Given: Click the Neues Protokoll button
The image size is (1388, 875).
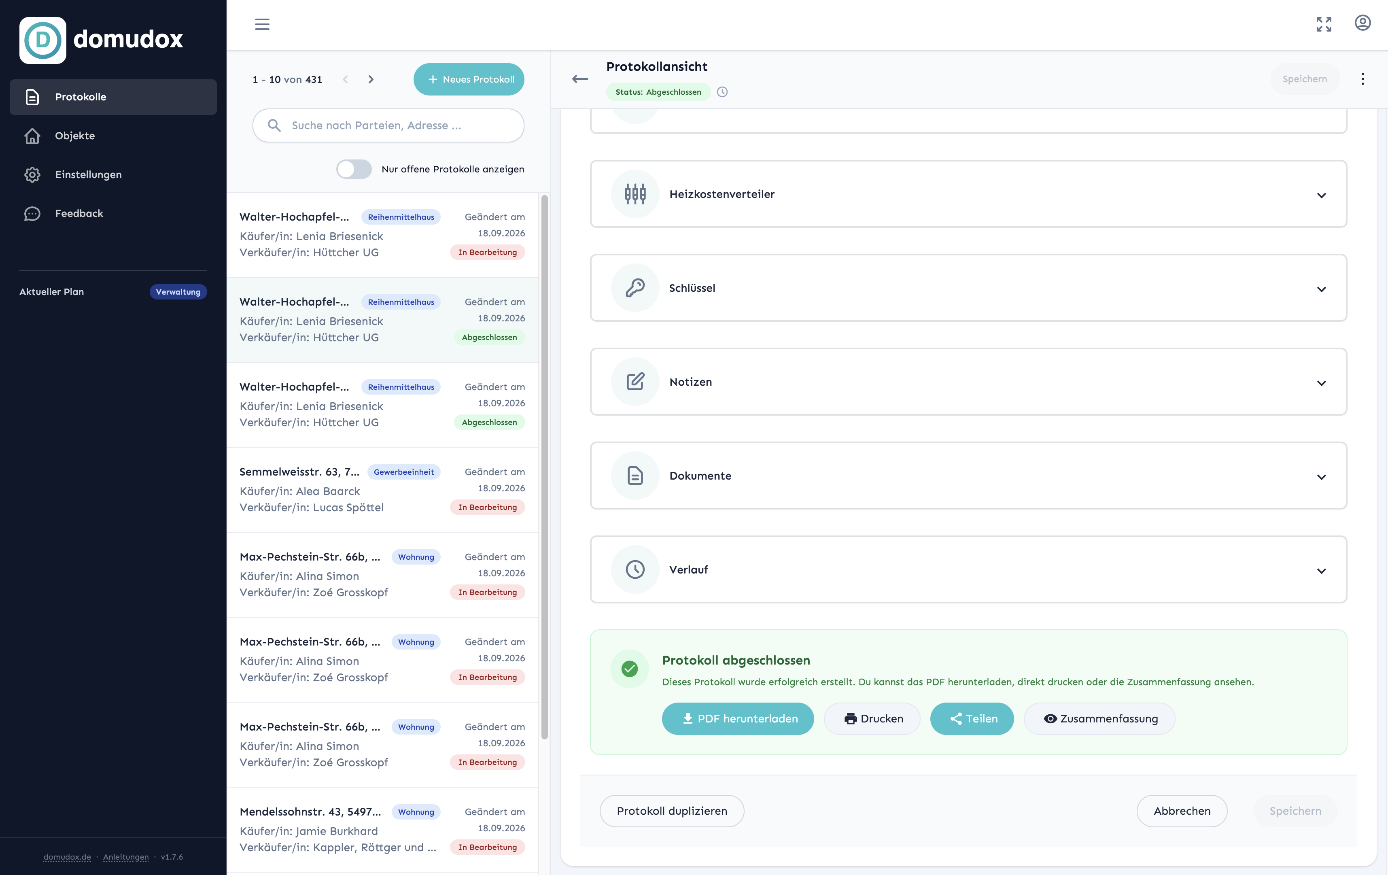Looking at the screenshot, I should coord(469,80).
